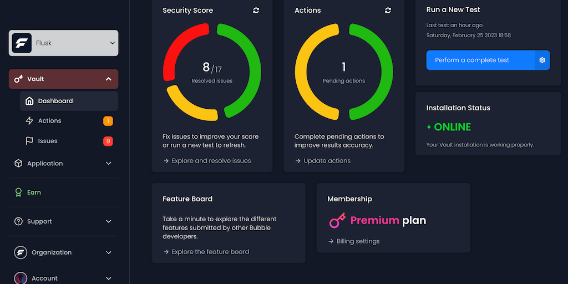Click the Support question mark icon

click(x=18, y=221)
